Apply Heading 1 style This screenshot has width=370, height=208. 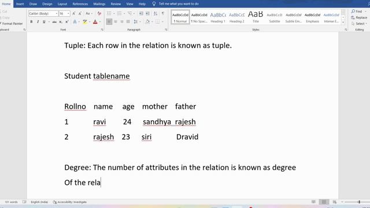tap(218, 17)
